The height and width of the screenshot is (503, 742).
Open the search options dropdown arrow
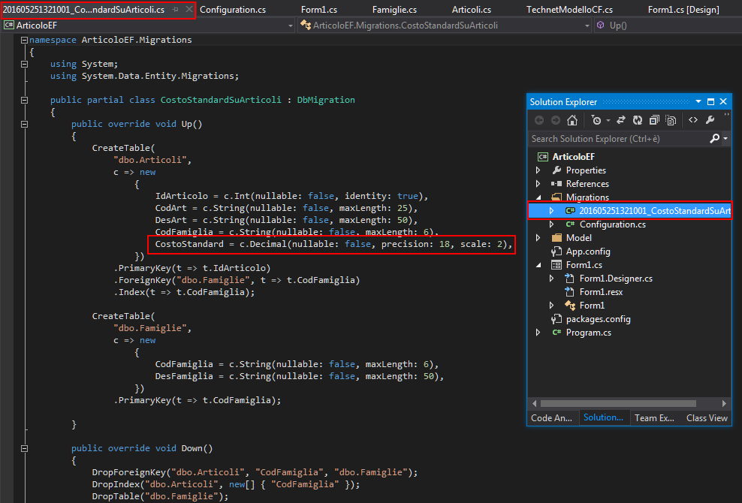pyautogui.click(x=725, y=139)
